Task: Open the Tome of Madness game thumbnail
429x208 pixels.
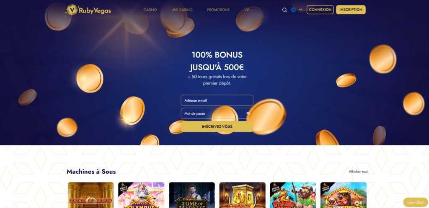Action: 192,195
